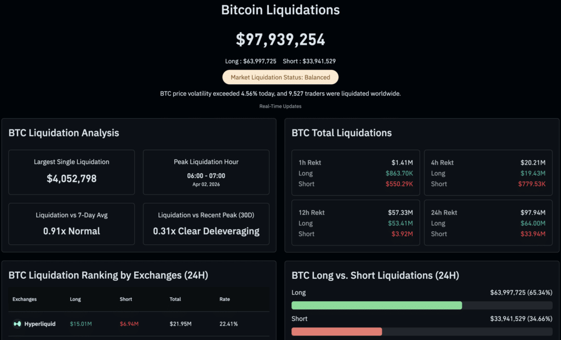Screen dimensions: 561x340
Task: Click the 12h Rekt statistic panel
Action: point(356,222)
